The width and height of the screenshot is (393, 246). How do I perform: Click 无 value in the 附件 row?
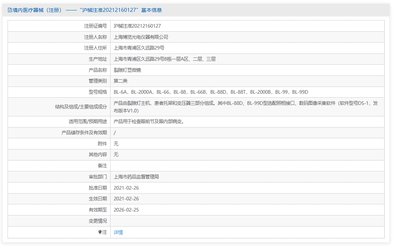pyautogui.click(x=116, y=144)
